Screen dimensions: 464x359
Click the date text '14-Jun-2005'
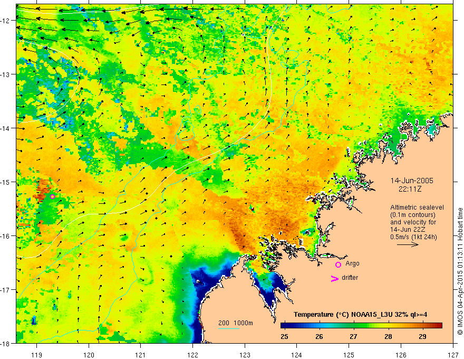[x=412, y=181]
